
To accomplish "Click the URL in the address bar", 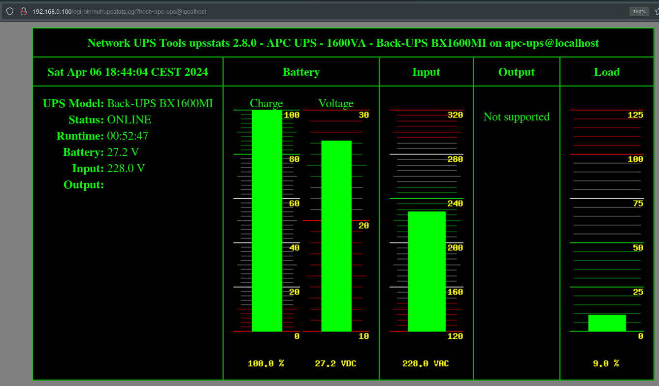I will 119,11.
